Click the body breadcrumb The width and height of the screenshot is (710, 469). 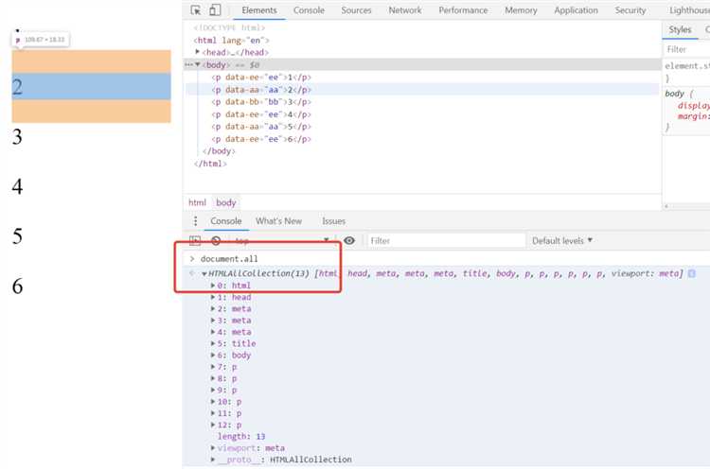226,202
